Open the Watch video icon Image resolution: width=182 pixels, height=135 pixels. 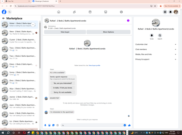coord(90,12)
